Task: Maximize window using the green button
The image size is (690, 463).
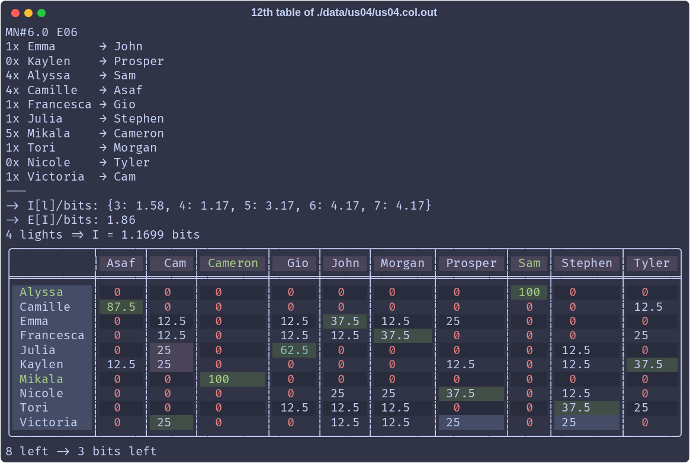Action: [x=41, y=13]
